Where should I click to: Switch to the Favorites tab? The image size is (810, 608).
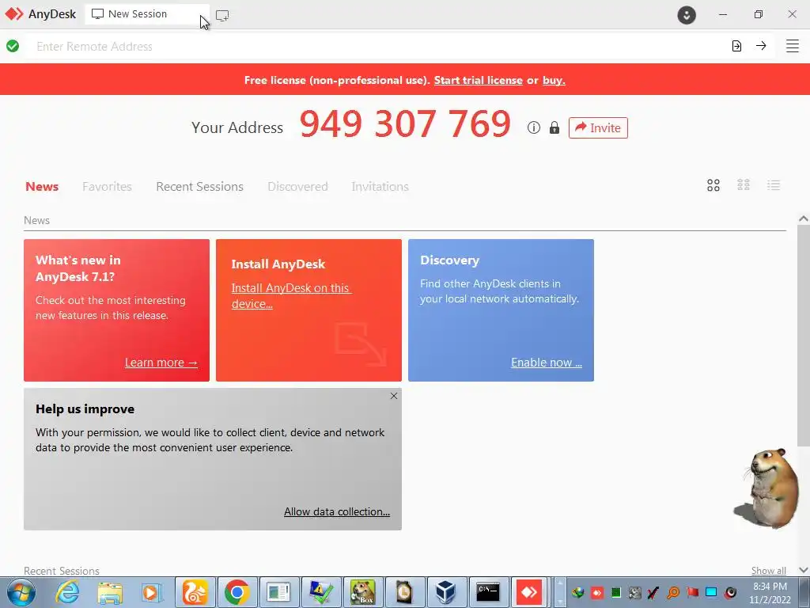click(107, 187)
